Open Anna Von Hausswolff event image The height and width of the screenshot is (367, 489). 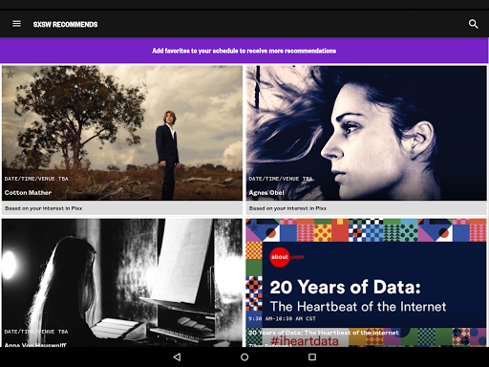[x=122, y=283]
